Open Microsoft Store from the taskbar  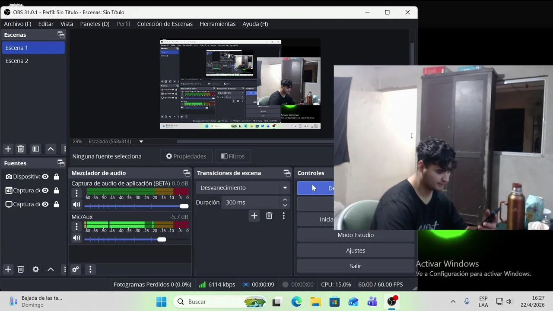[x=334, y=301]
